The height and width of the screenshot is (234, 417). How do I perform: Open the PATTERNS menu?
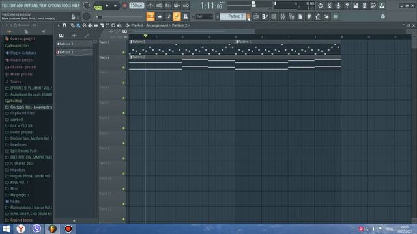(x=31, y=6)
